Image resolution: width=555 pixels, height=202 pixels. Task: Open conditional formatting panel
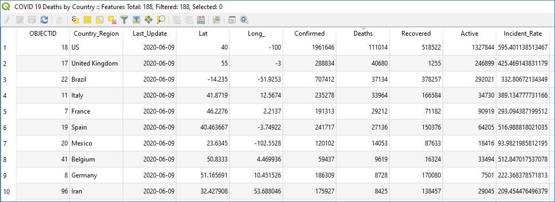216,20
